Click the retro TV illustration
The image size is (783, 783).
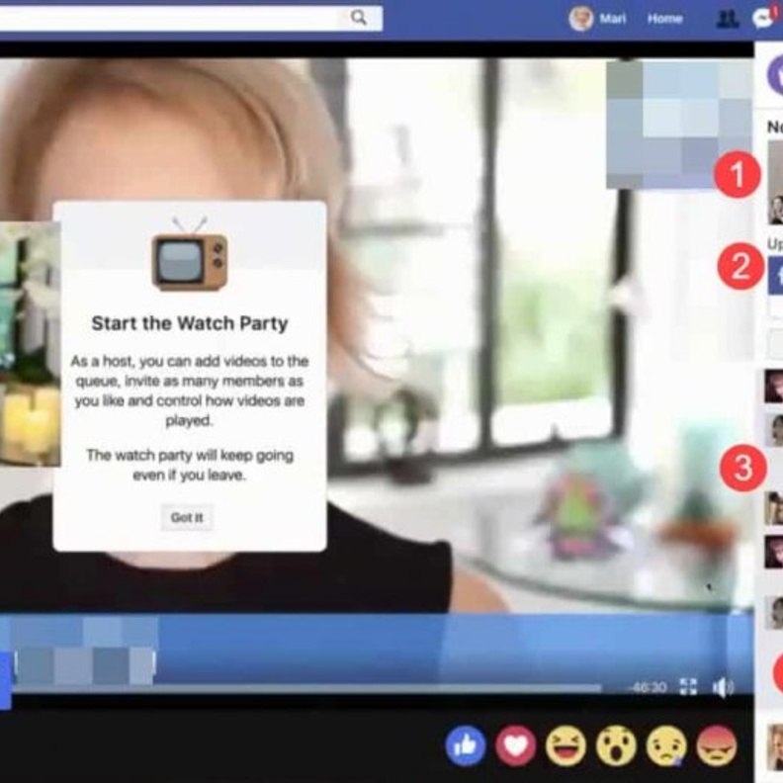point(190,254)
